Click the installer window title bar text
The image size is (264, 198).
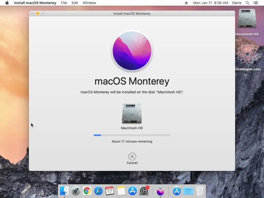coord(132,13)
